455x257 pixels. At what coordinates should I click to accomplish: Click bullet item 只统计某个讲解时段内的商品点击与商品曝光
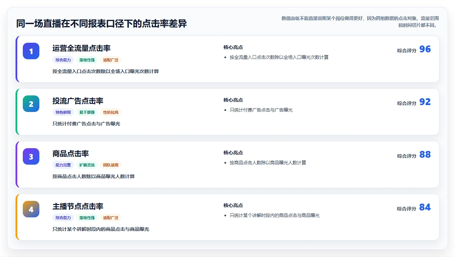[x=274, y=215]
